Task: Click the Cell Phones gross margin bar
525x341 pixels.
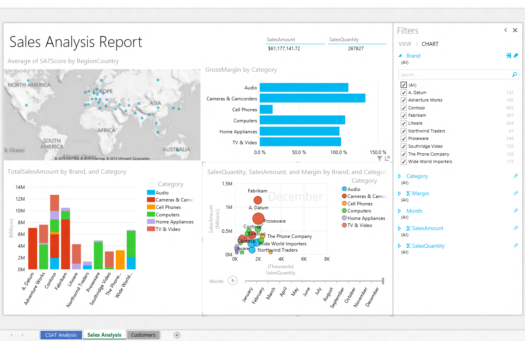Action: (266, 109)
